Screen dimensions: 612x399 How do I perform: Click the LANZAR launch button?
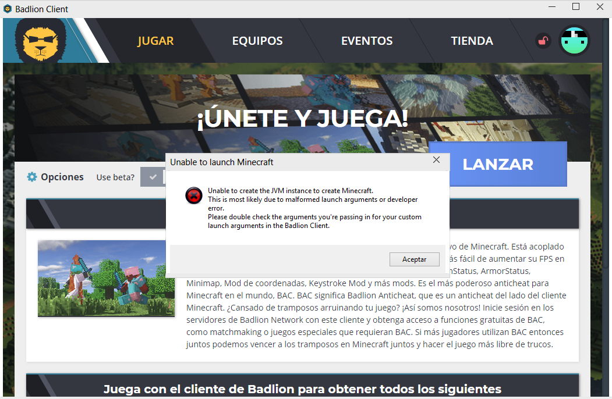498,164
